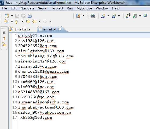Click the Back navigation arrow icon
This screenshot has width=150, height=129.
point(34,22)
